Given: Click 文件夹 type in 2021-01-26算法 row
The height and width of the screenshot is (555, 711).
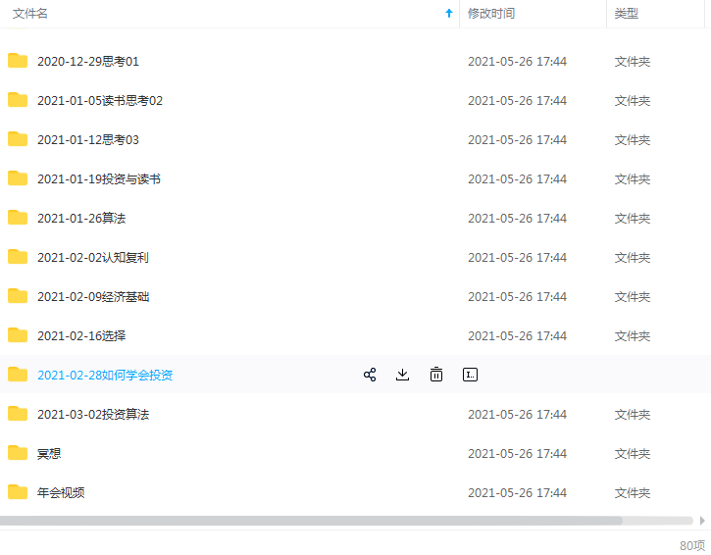Looking at the screenshot, I should point(633,218).
